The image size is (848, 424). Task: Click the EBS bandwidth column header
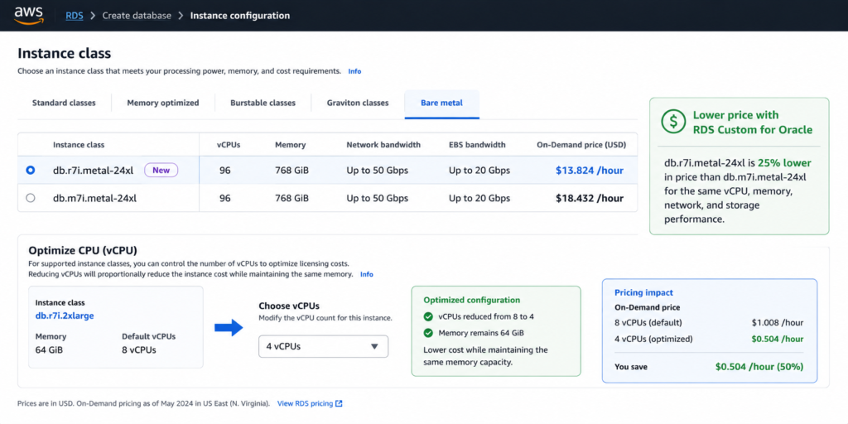[x=477, y=145]
